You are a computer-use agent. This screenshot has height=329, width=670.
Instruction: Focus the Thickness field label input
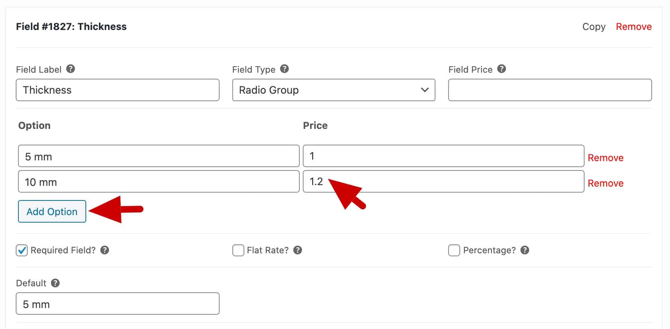tap(118, 90)
